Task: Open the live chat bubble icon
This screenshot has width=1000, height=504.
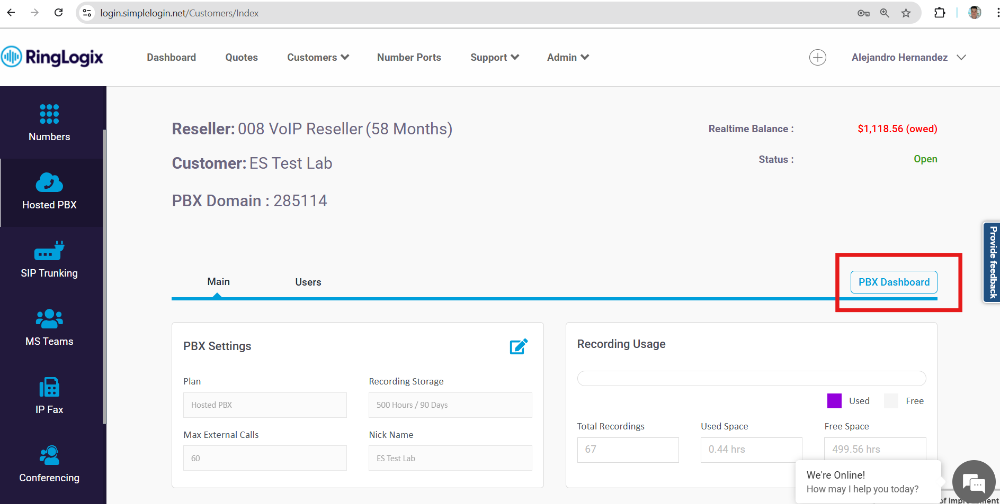Action: pos(974,482)
